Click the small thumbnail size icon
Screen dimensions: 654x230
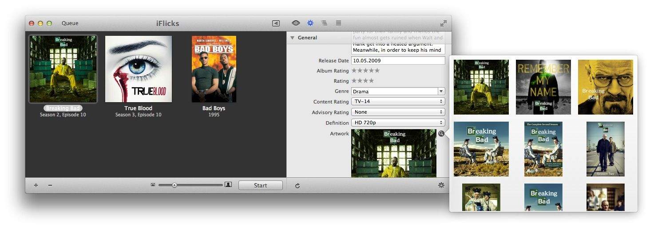[x=153, y=185]
